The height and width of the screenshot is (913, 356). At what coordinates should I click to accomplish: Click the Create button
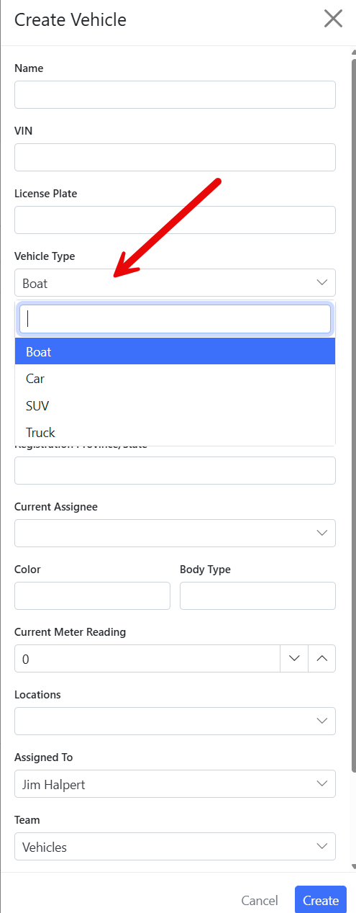[321, 900]
